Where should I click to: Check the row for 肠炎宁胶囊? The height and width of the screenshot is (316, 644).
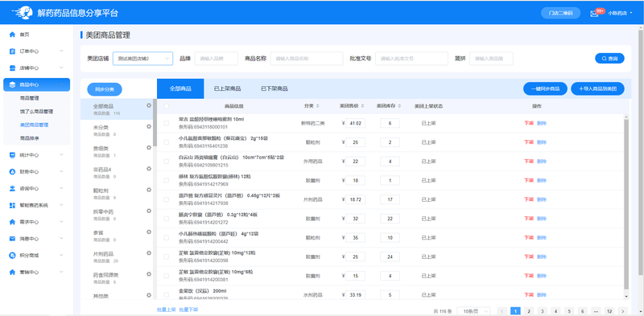pos(167,219)
